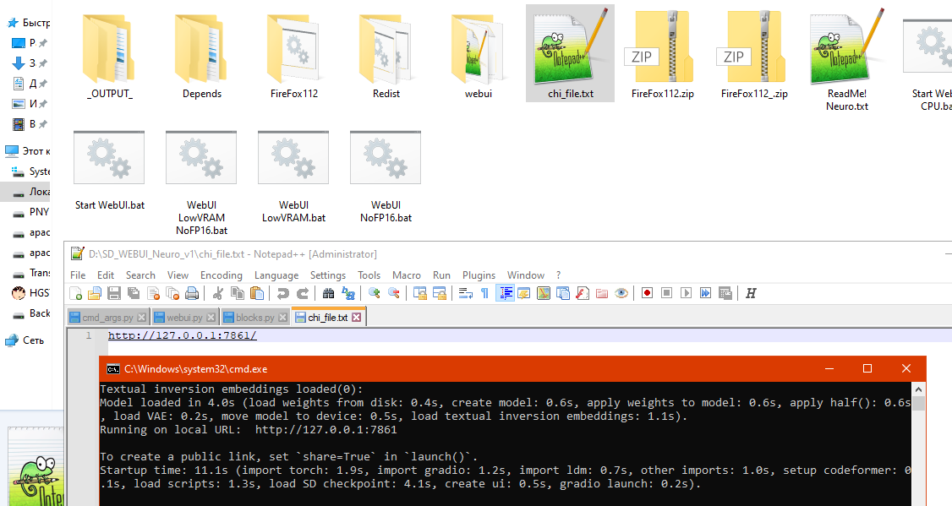Select the WebUI NoFP16.bat file
952x506 pixels.
point(386,176)
